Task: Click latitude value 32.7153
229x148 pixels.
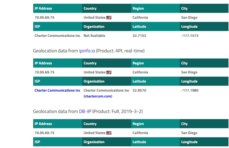Action: point(139,36)
